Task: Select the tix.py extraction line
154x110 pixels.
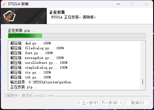Action: tap(31, 72)
